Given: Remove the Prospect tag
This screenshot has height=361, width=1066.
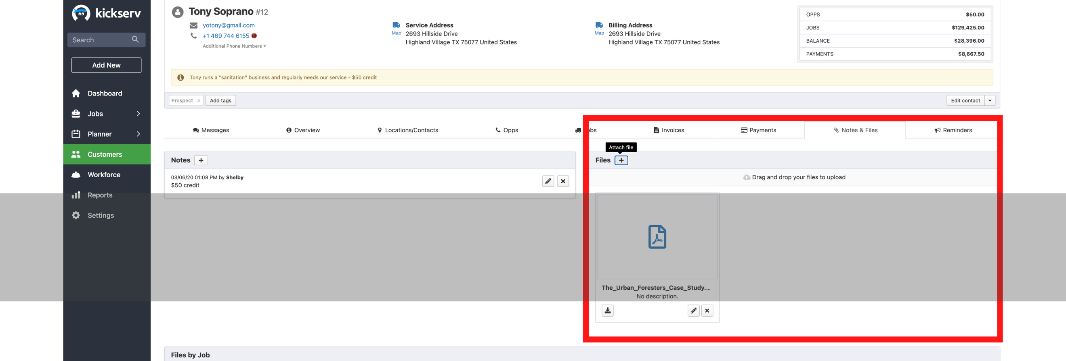Looking at the screenshot, I should click(x=199, y=100).
